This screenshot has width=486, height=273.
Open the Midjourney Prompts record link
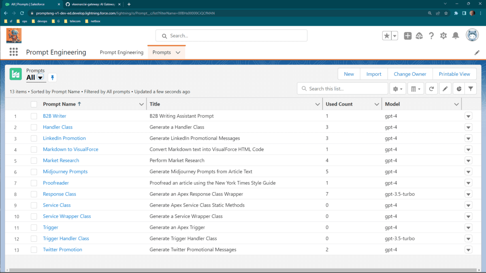[65, 171]
